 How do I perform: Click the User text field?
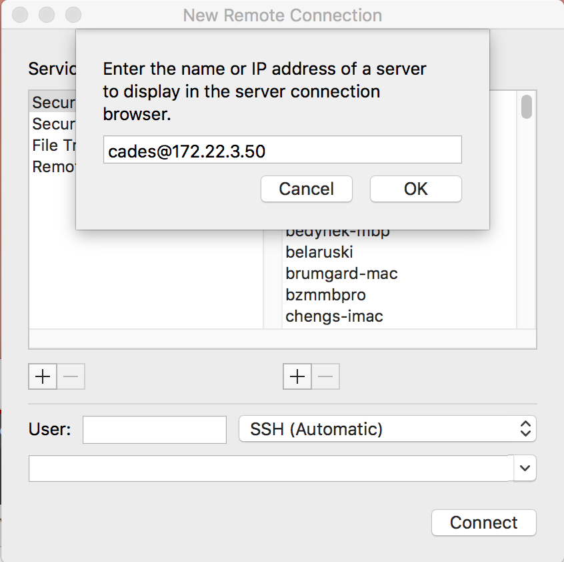pyautogui.click(x=155, y=429)
